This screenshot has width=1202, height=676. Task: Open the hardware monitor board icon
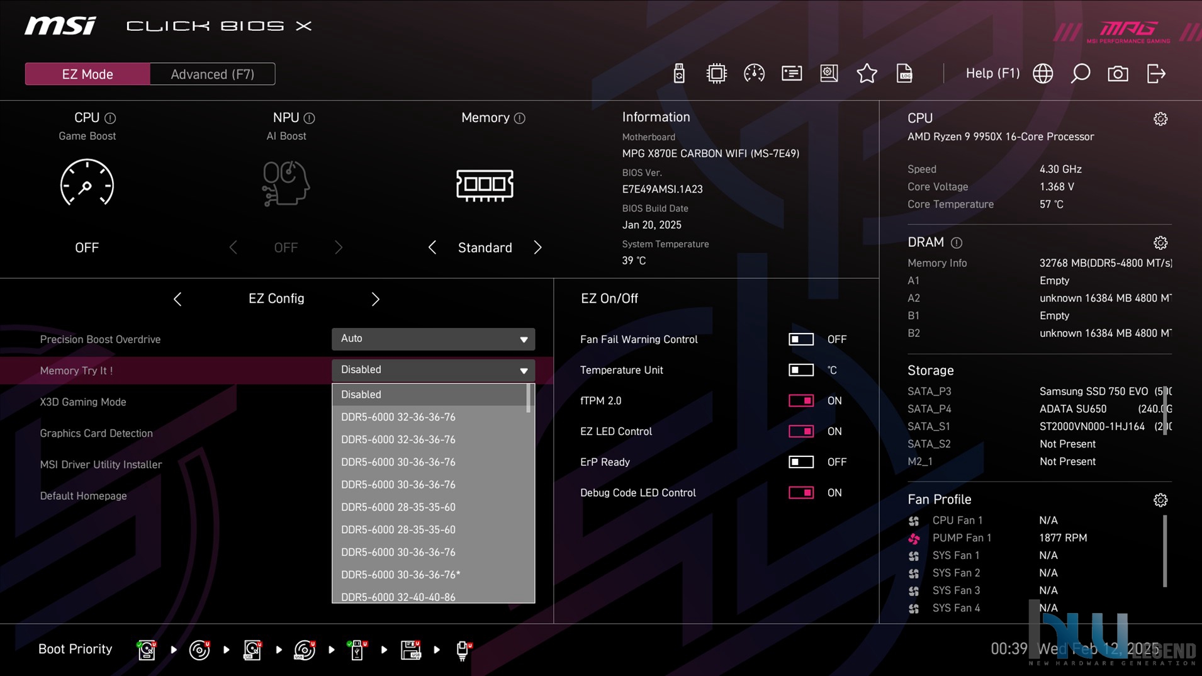[829, 74]
